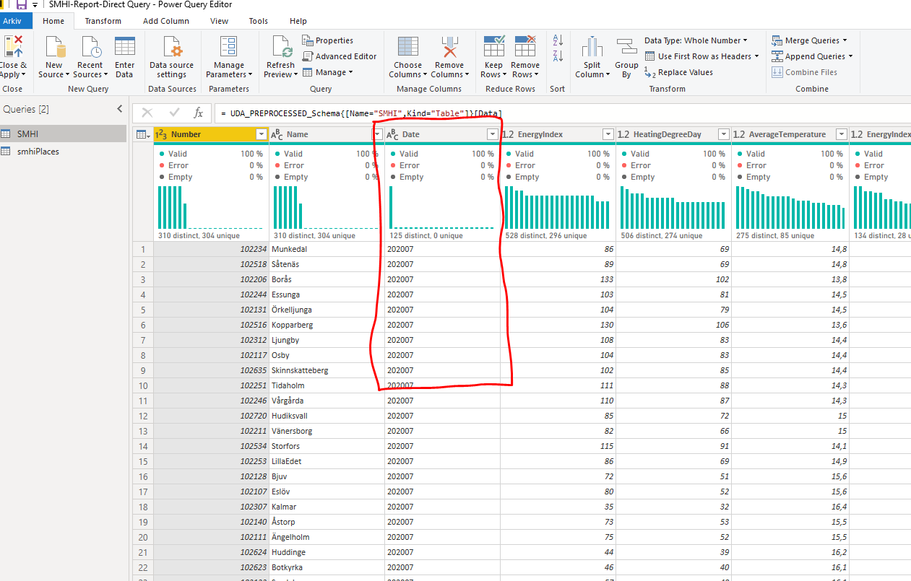The image size is (911, 581).
Task: Select row number 15
Action: (x=143, y=461)
